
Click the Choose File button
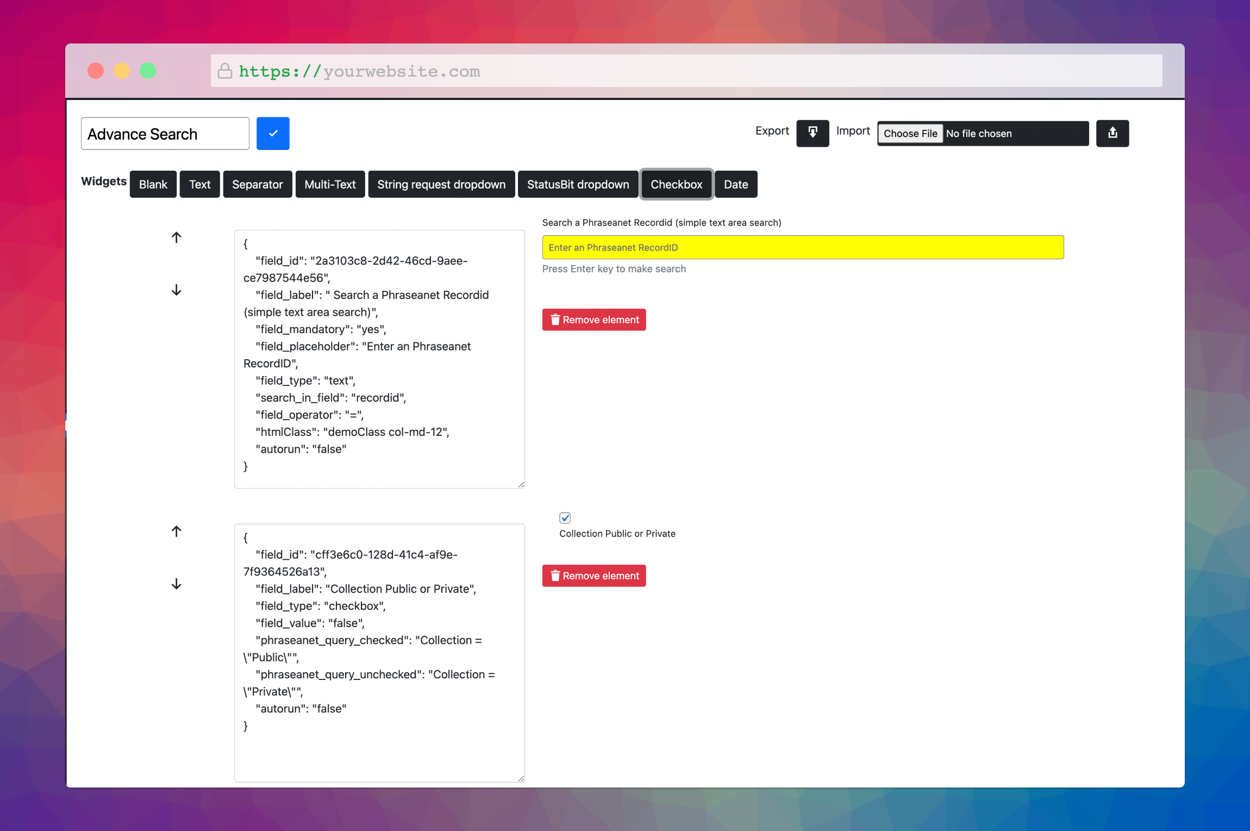(x=910, y=133)
